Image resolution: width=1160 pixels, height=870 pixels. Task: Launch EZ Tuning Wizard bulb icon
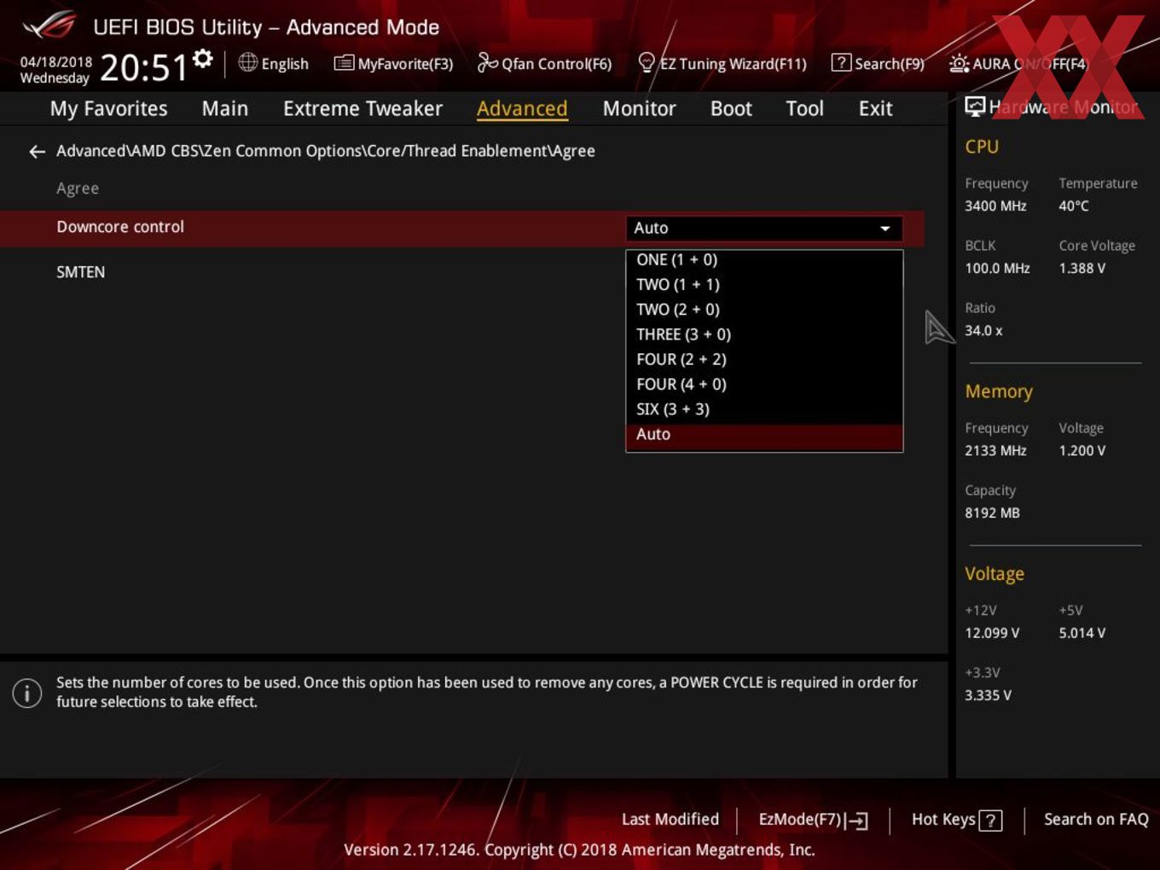pyautogui.click(x=647, y=62)
